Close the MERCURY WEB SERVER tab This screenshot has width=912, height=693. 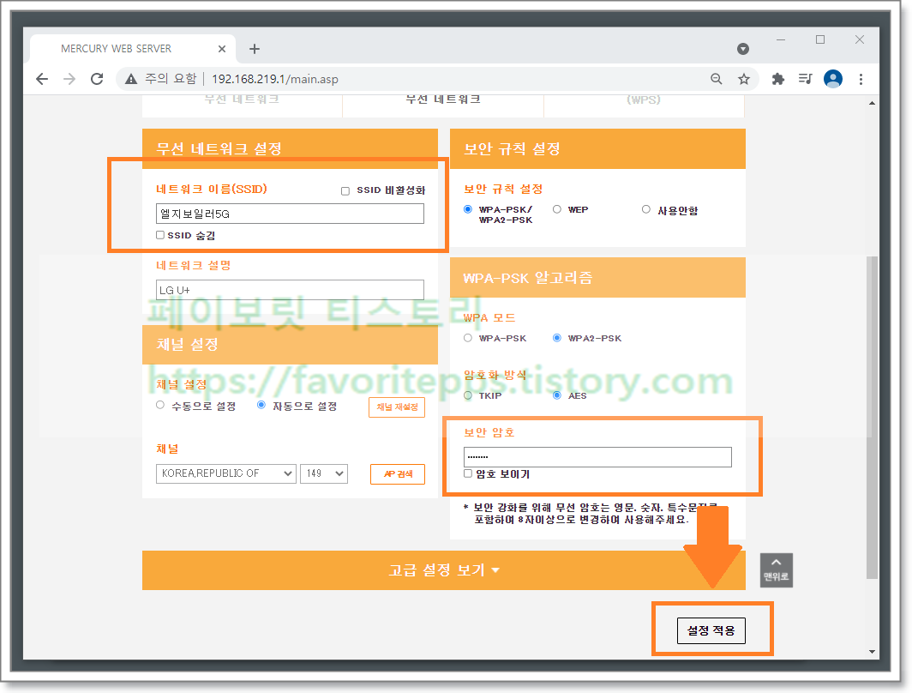[x=222, y=49]
